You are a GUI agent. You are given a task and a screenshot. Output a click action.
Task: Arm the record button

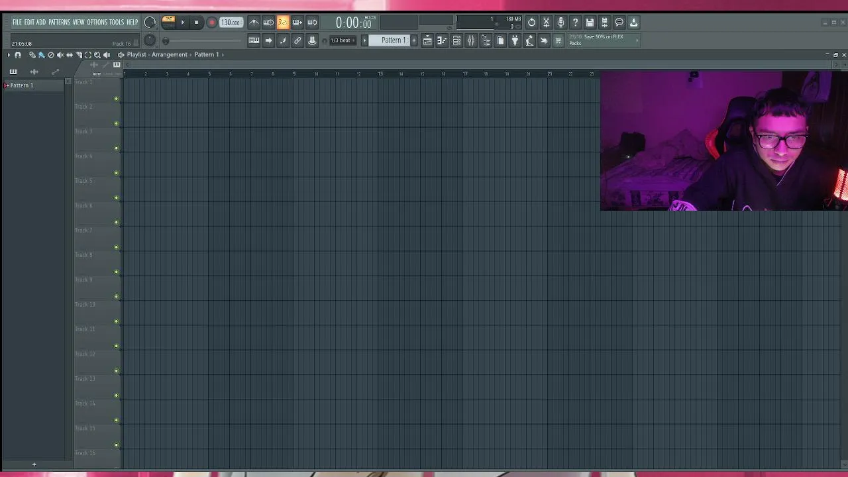pos(212,23)
